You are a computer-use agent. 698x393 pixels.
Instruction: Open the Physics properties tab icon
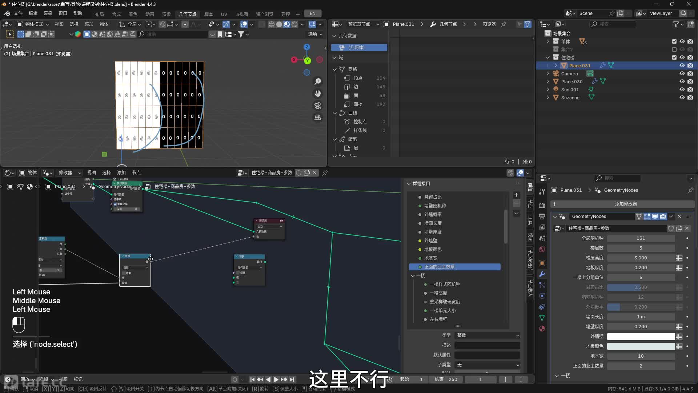tap(542, 296)
